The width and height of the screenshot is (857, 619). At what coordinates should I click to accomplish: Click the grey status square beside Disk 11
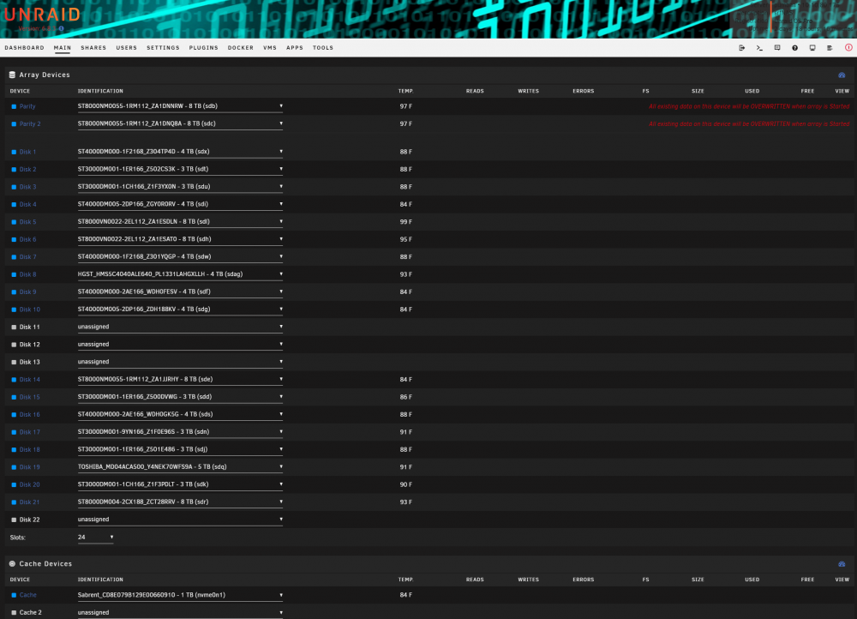(x=14, y=327)
